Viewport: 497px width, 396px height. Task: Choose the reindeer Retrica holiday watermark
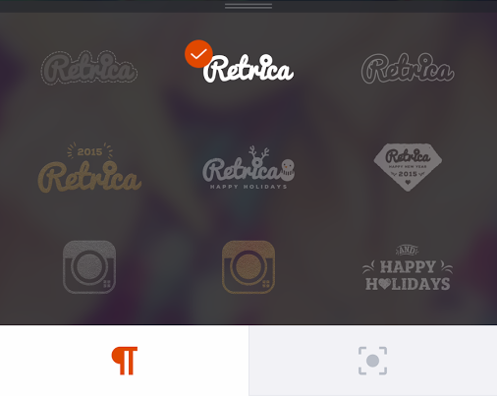(x=248, y=167)
